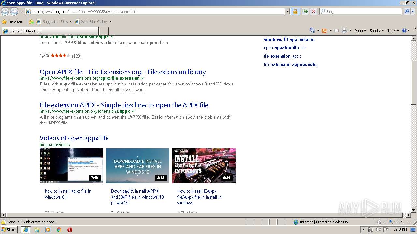The image size is (417, 234).
Task: Open the recent pages dropdown arrow
Action: (21, 12)
